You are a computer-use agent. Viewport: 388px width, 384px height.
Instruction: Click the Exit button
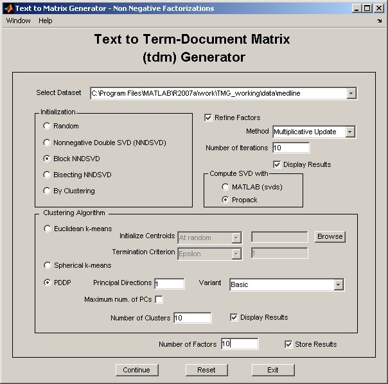point(273,370)
